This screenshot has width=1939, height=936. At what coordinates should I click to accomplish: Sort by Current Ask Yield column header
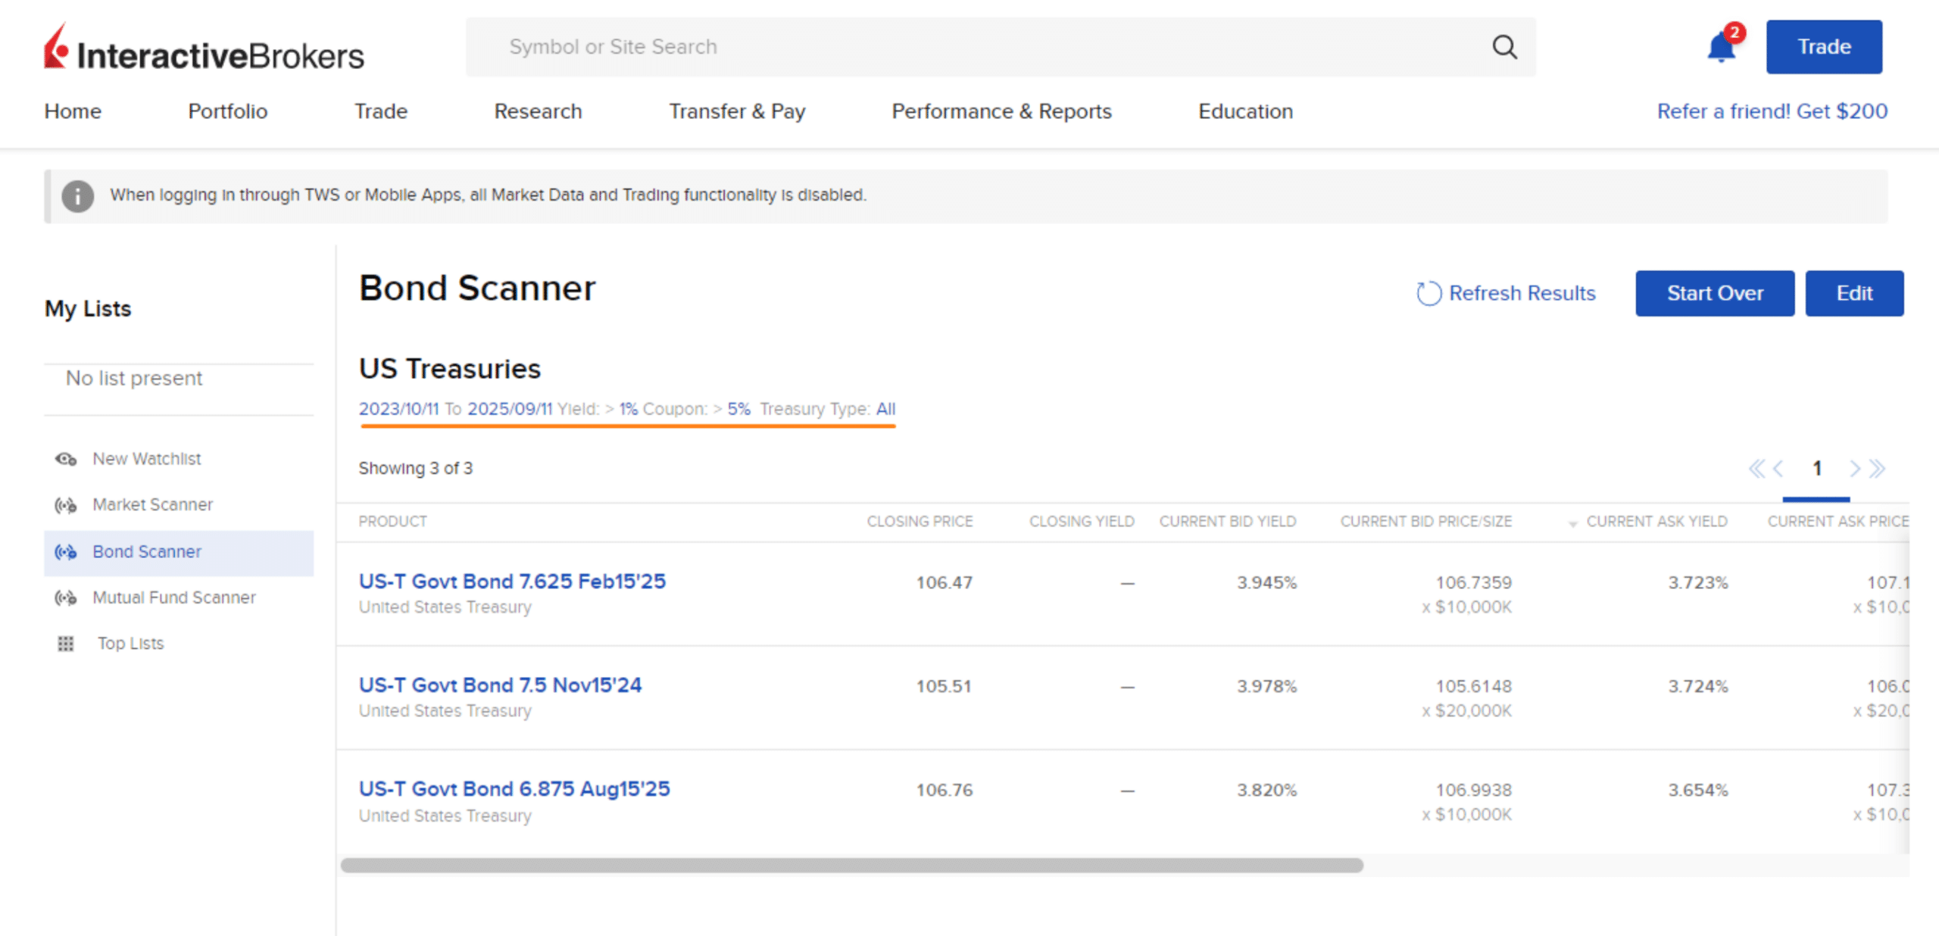pyautogui.click(x=1656, y=522)
